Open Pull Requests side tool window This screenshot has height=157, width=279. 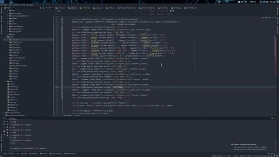tap(1, 29)
